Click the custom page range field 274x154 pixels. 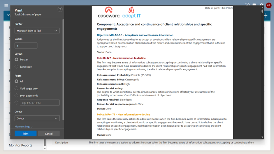pos(40,102)
